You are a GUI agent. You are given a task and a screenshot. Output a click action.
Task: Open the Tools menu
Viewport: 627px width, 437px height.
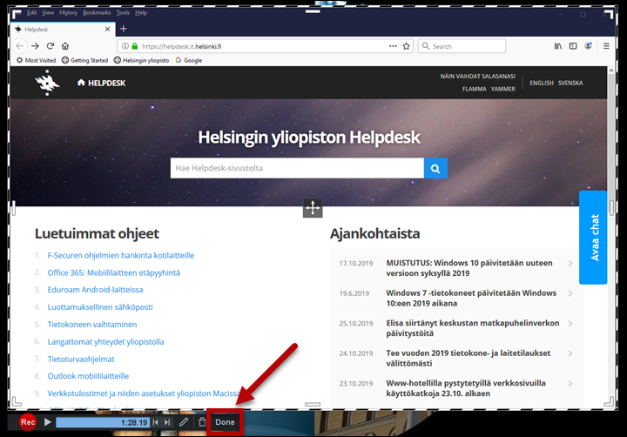tap(123, 13)
